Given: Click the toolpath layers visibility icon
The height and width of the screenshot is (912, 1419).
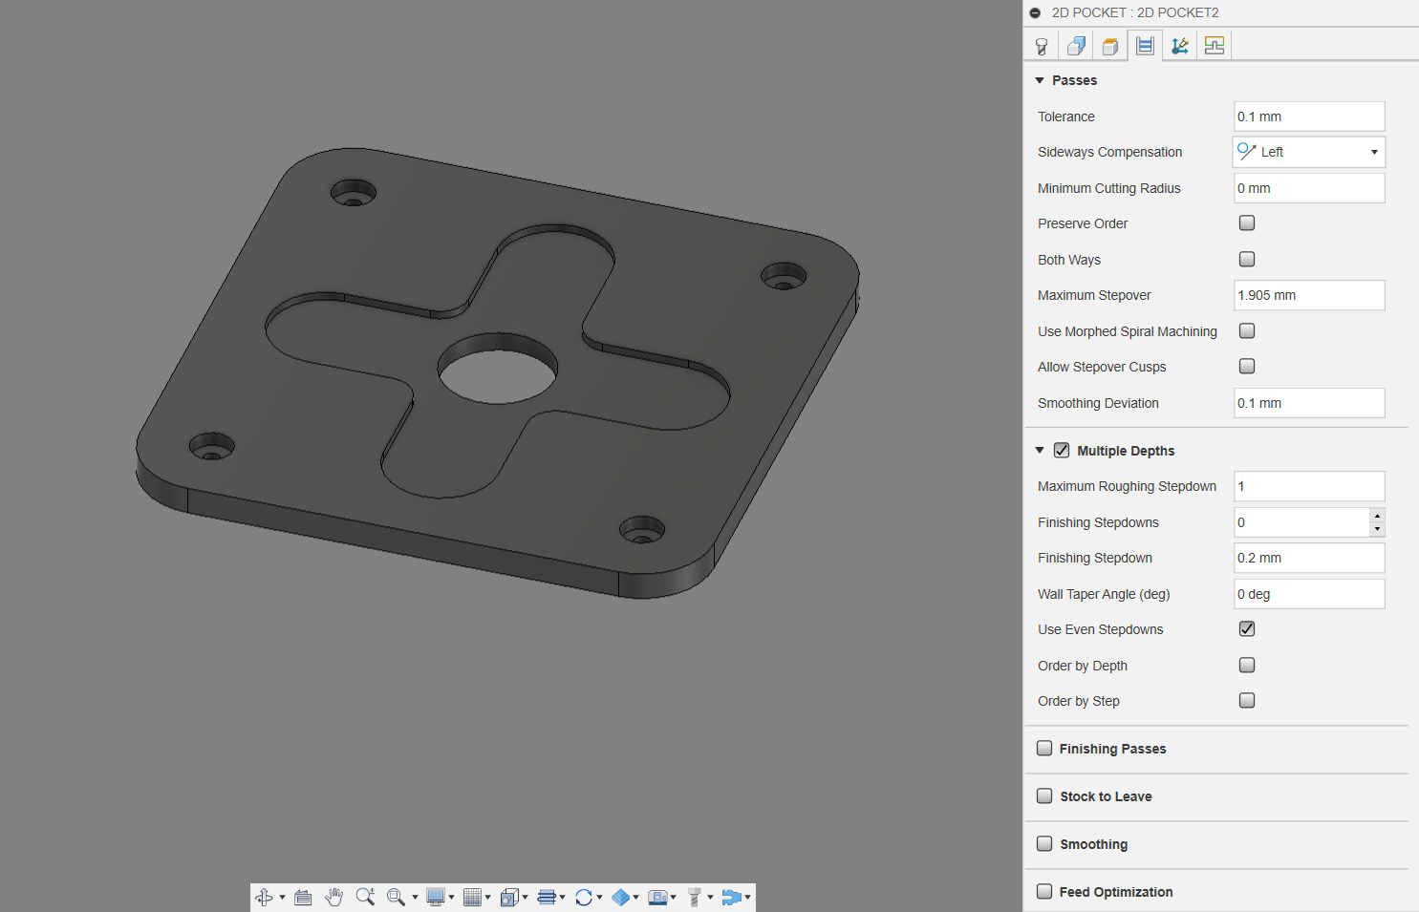Looking at the screenshot, I should (x=547, y=897).
